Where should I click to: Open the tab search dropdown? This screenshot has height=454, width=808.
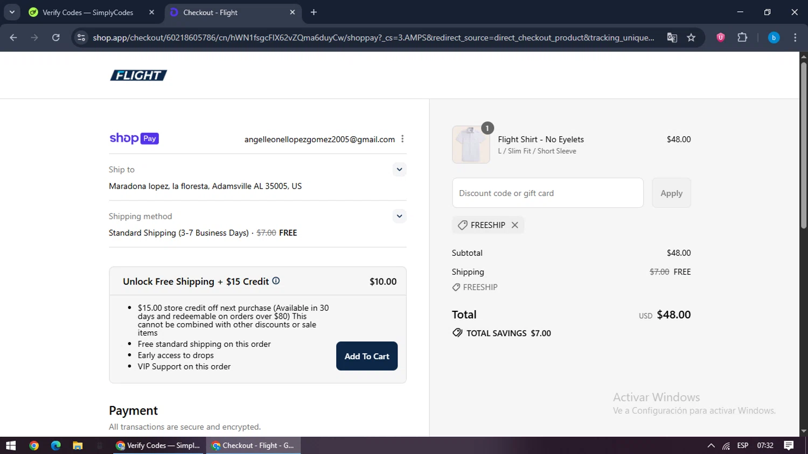(11, 12)
